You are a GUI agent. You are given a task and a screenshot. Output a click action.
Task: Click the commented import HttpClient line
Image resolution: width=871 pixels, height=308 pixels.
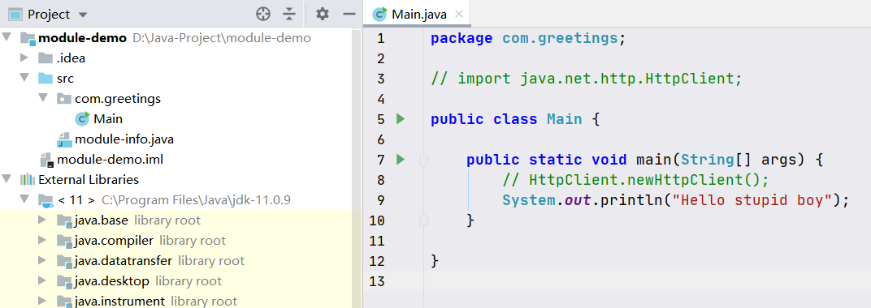587,79
